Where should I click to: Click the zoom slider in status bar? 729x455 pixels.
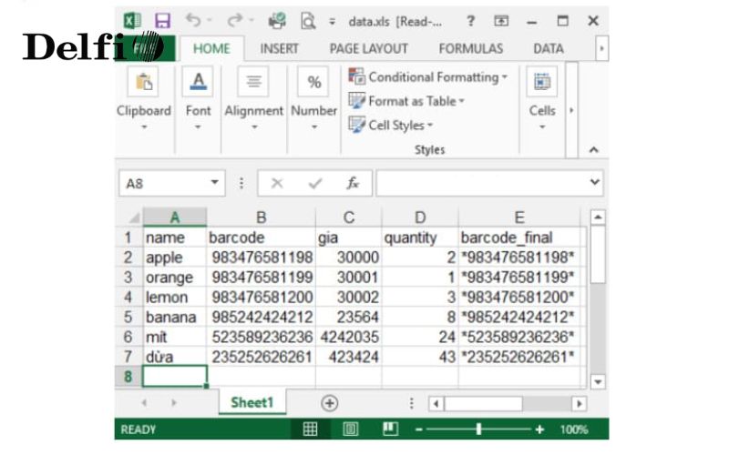[x=481, y=430]
